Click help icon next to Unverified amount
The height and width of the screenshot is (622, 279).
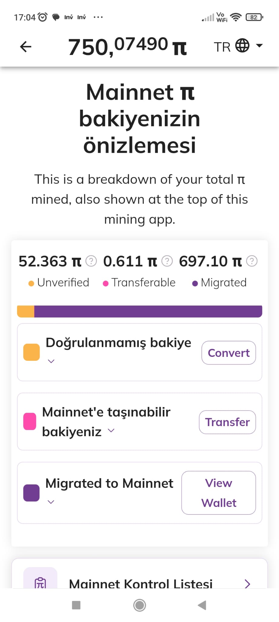point(91,261)
